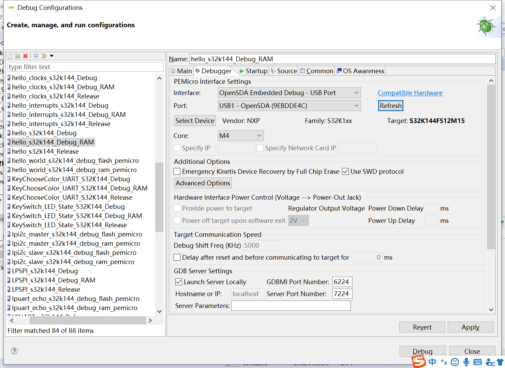This screenshot has height=368, width=505.
Task: Click the Sogou input microphone icon
Action: [466, 362]
